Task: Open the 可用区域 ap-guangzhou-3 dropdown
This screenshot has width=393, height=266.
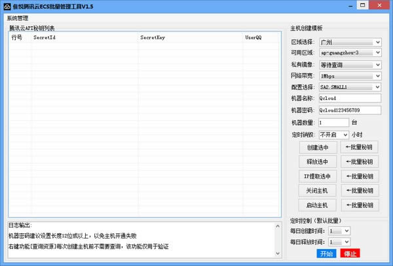Action: click(349, 53)
